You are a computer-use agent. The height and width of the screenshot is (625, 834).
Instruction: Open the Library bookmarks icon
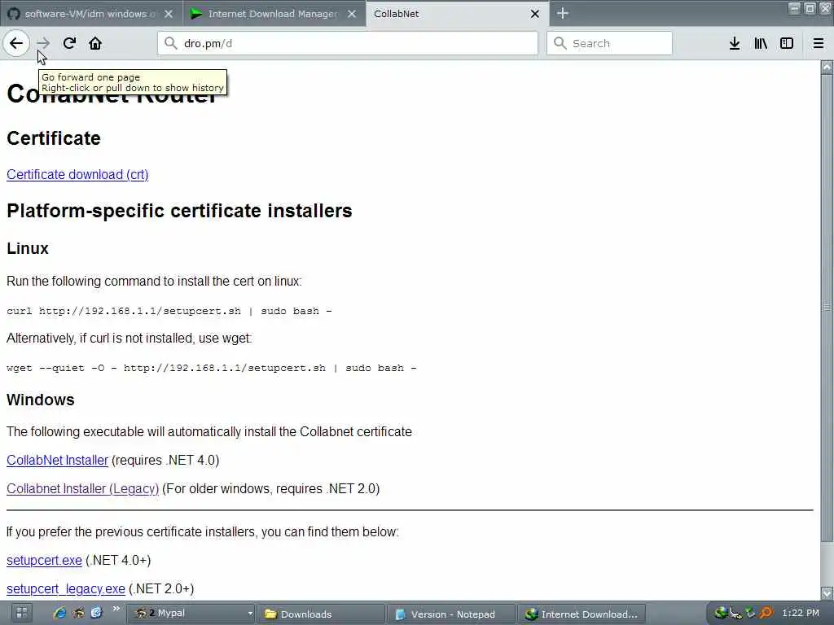pyautogui.click(x=761, y=44)
